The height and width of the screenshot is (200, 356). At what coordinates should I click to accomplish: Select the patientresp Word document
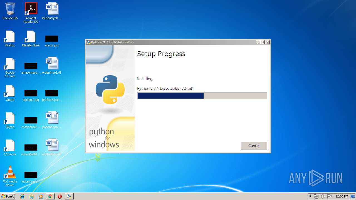52,120
